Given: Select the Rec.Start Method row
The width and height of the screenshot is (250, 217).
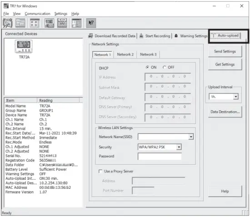Looking at the screenshot, I should click(43, 138).
